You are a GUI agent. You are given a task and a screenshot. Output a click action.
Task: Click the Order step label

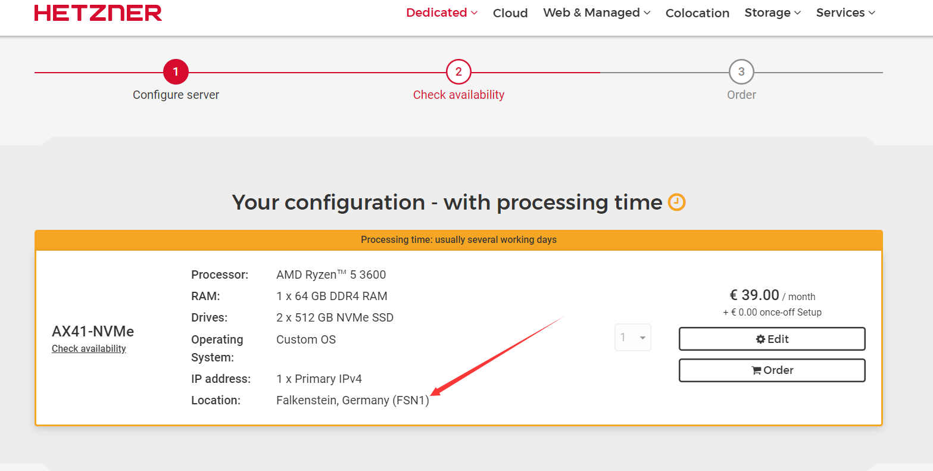click(741, 95)
